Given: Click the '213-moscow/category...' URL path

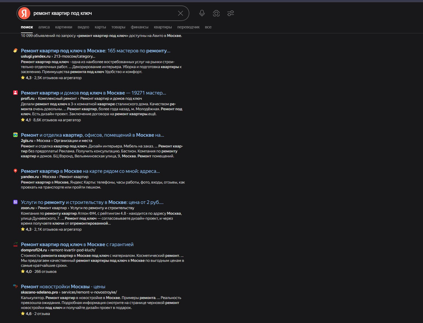Looking at the screenshot, I should coord(75,56).
